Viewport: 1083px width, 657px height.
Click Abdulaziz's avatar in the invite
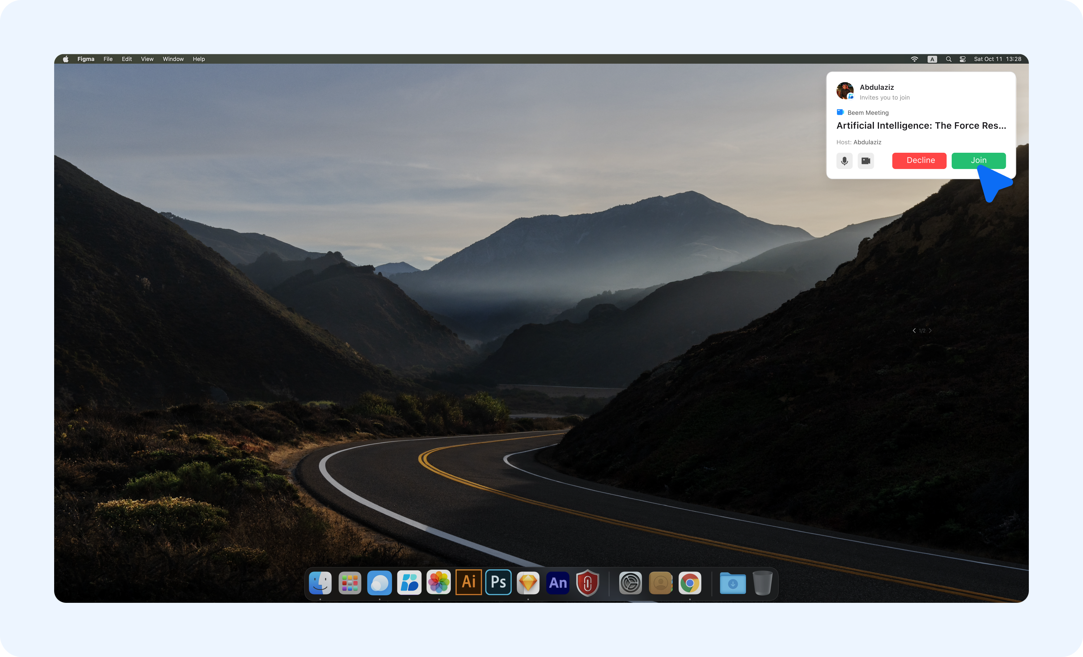tap(844, 90)
